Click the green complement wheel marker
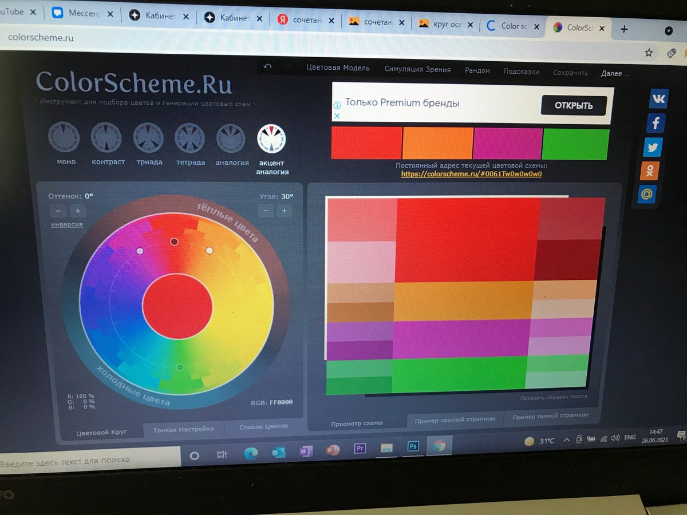The height and width of the screenshot is (515, 687). pyautogui.click(x=180, y=367)
